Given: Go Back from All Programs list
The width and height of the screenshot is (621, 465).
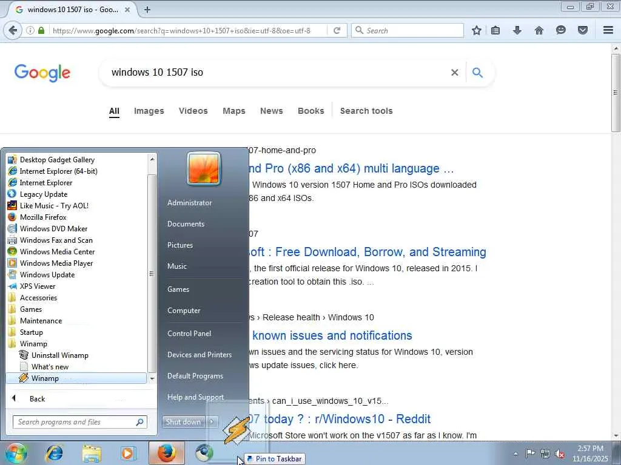Looking at the screenshot, I should pyautogui.click(x=37, y=398).
